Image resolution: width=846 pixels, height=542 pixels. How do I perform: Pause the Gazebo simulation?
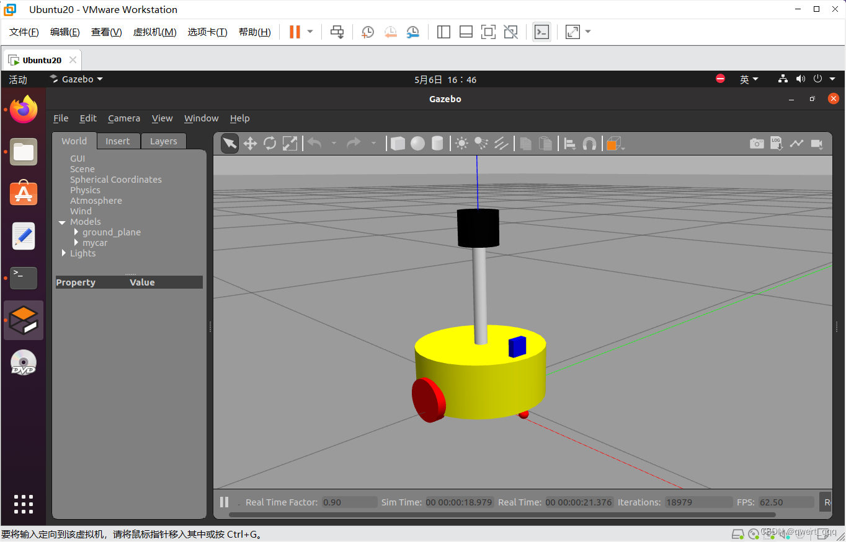click(225, 502)
